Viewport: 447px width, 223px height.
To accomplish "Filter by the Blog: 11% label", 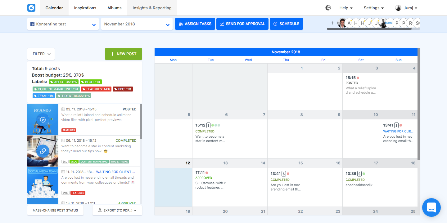I will pyautogui.click(x=91, y=82).
